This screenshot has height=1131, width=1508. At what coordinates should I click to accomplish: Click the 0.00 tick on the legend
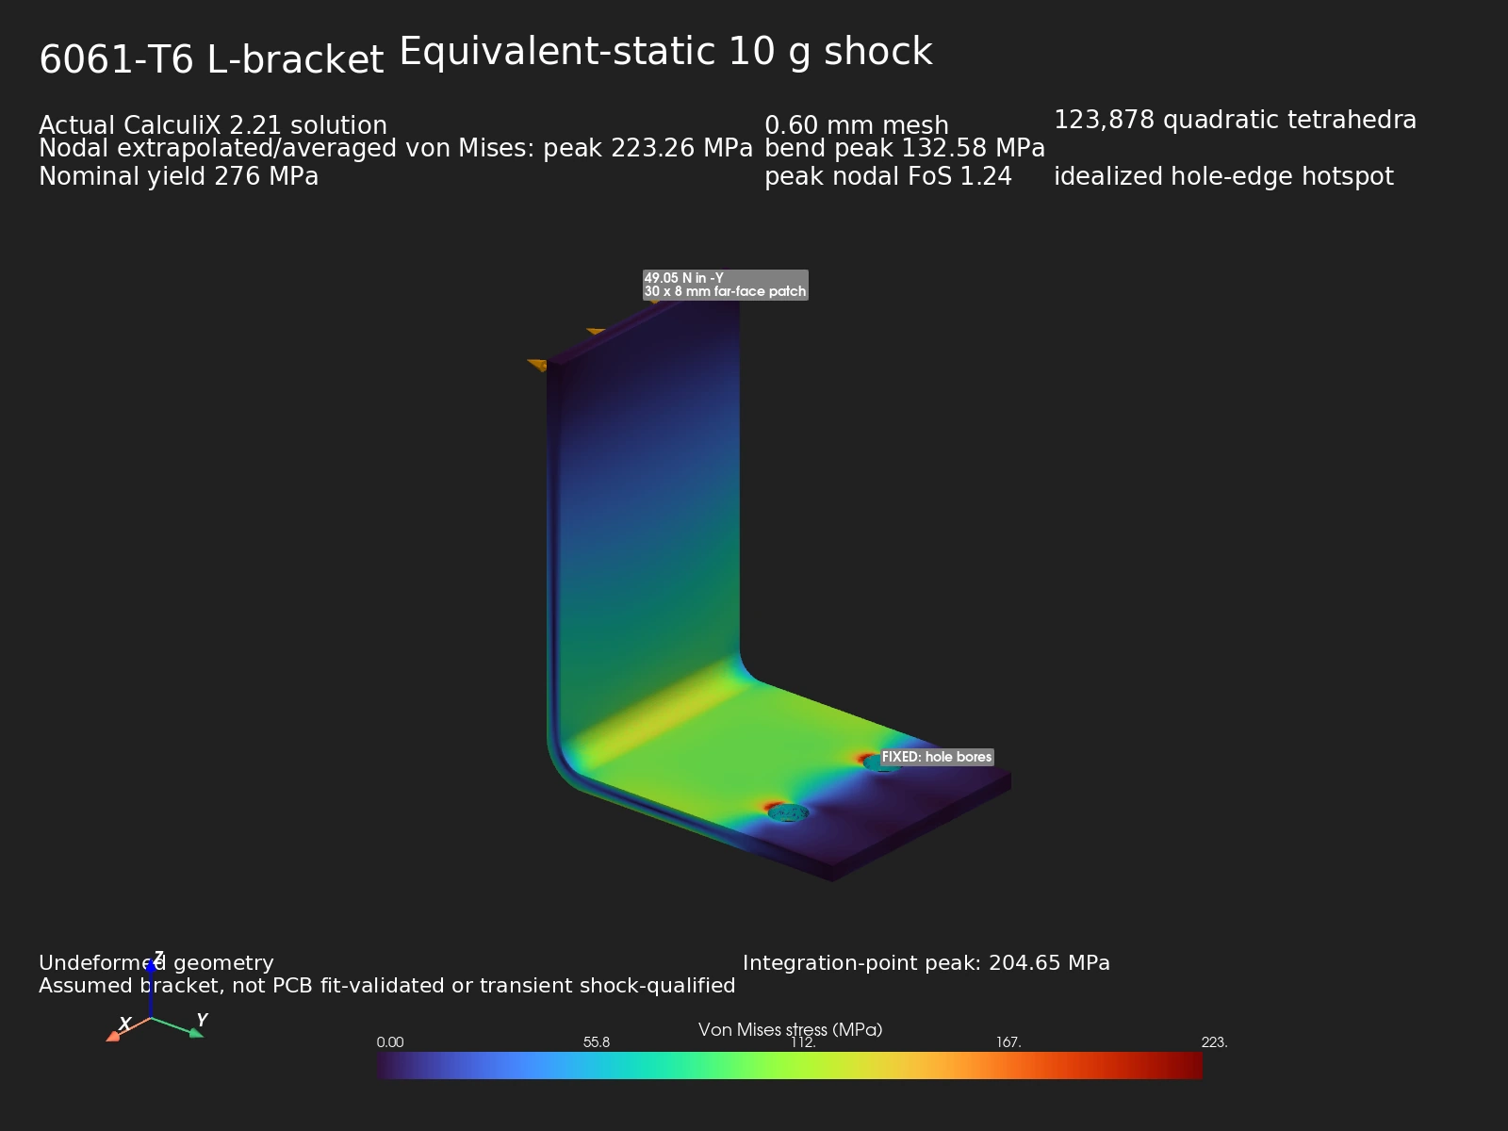389,1042
